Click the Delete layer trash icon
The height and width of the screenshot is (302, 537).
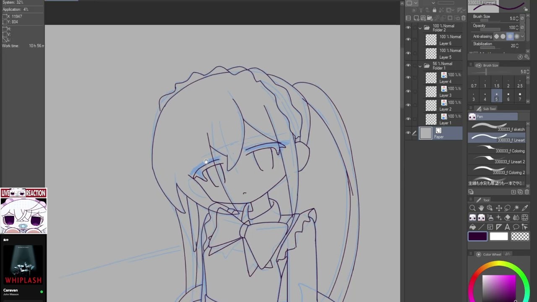[x=463, y=18]
